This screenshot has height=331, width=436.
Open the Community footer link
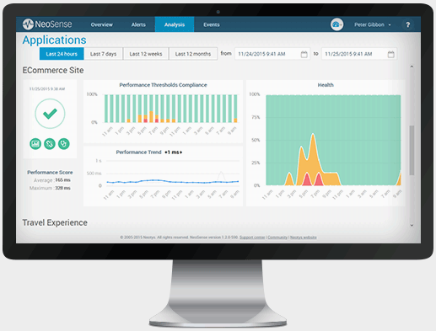pos(277,238)
